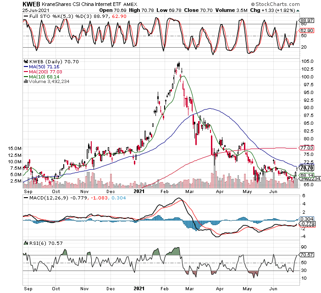Click the -0.779 MACD value tag on the axis
Viewport: 321px width, 293px height.
point(307,223)
